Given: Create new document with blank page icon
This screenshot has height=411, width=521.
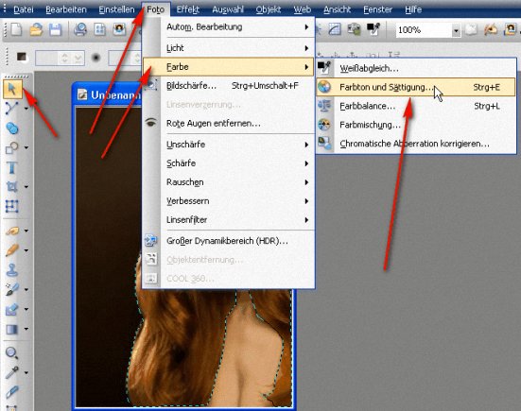Looking at the screenshot, I should tap(17, 29).
